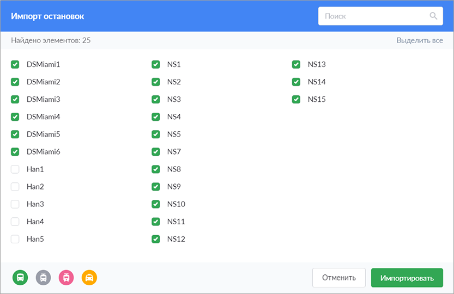The image size is (454, 294).
Task: Toggle the pink tram transport icon
Action: 66,278
